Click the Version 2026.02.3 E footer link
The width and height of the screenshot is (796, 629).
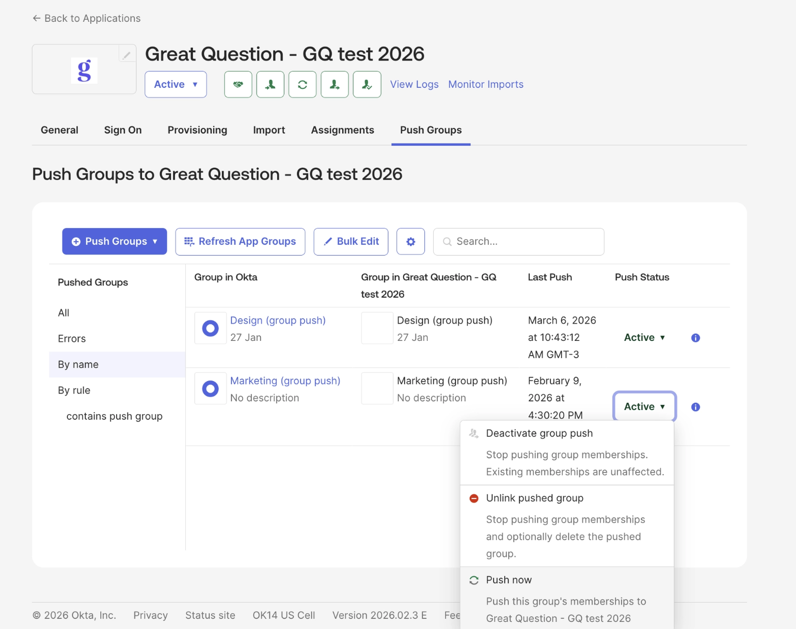[379, 616]
